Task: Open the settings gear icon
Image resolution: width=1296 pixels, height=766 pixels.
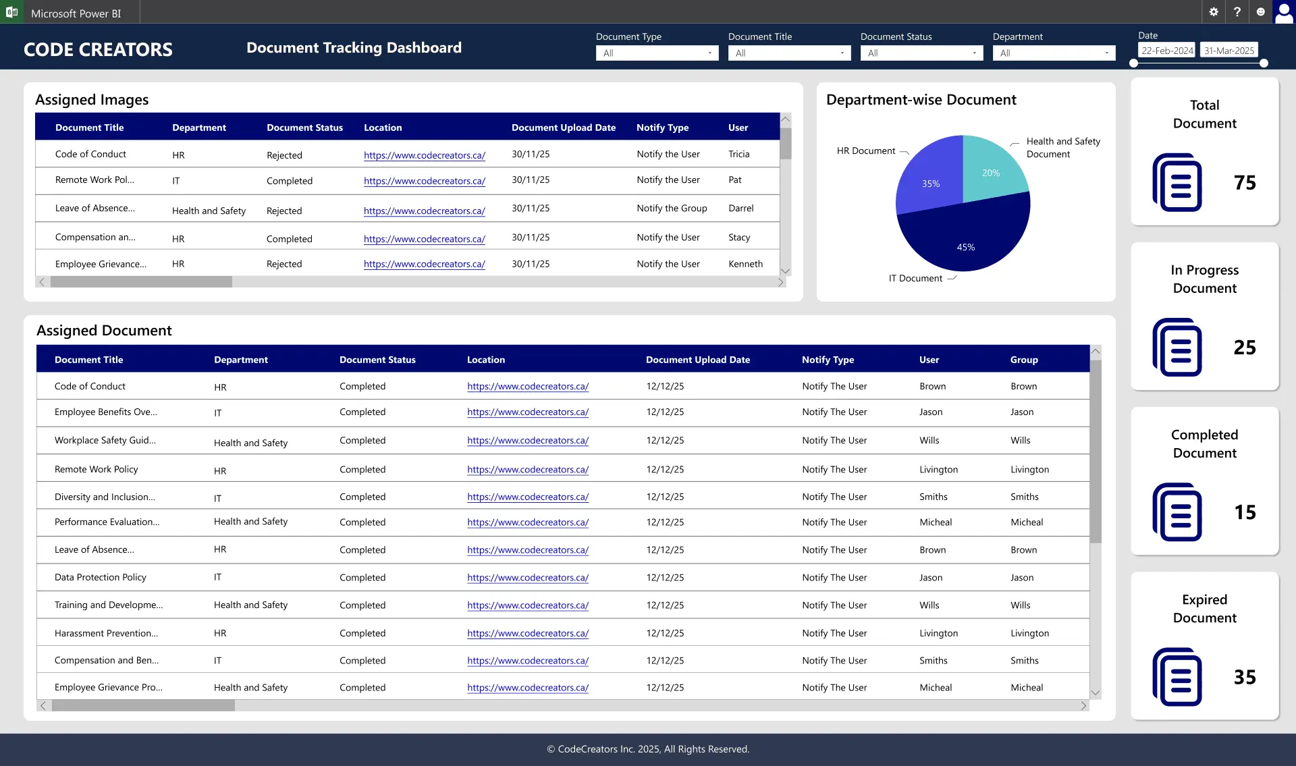Action: (x=1213, y=11)
